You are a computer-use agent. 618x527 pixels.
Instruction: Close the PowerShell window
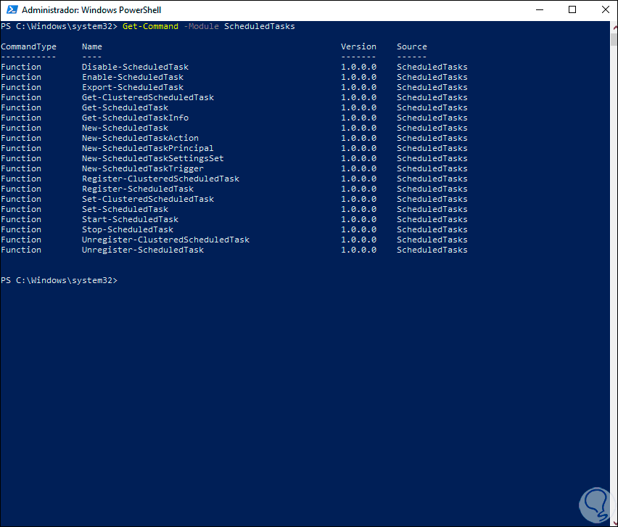point(606,9)
